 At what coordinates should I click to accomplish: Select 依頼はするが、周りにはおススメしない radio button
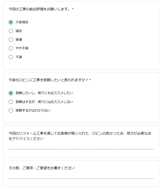pos(11,102)
